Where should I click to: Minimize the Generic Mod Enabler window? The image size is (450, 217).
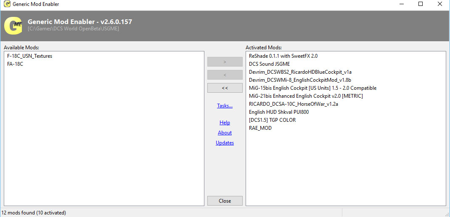tap(401, 4)
